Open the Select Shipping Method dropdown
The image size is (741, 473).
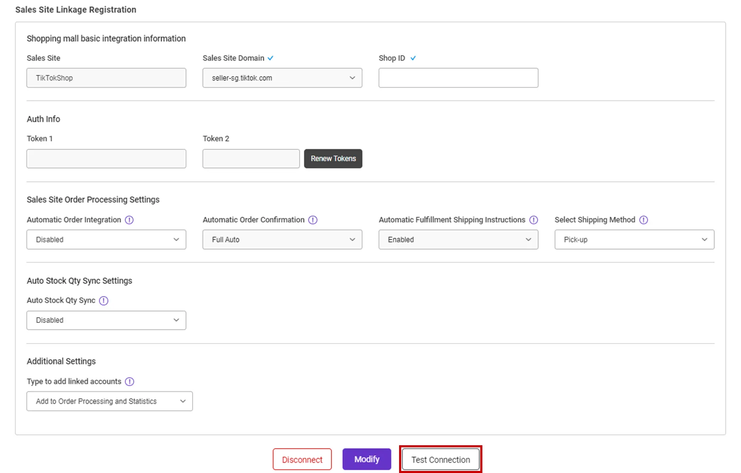(634, 240)
